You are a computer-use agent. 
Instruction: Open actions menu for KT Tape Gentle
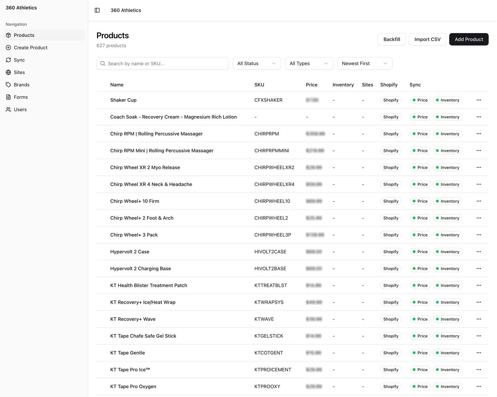tap(479, 353)
